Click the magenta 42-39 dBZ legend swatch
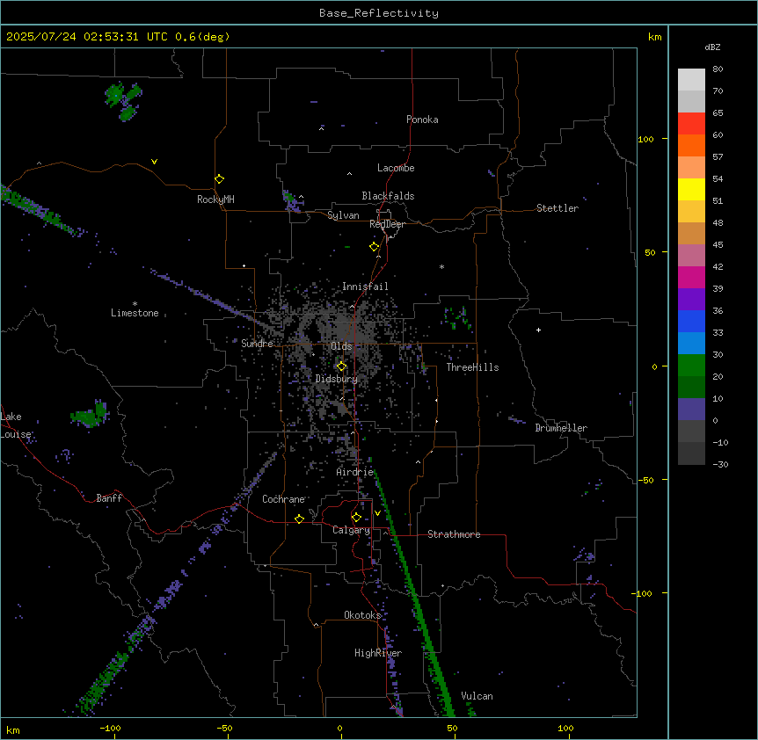Viewport: 758px width, 740px height. click(691, 277)
